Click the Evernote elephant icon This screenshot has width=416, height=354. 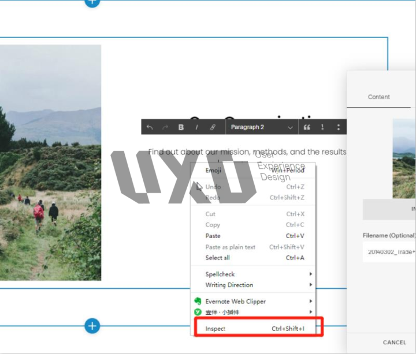click(198, 301)
